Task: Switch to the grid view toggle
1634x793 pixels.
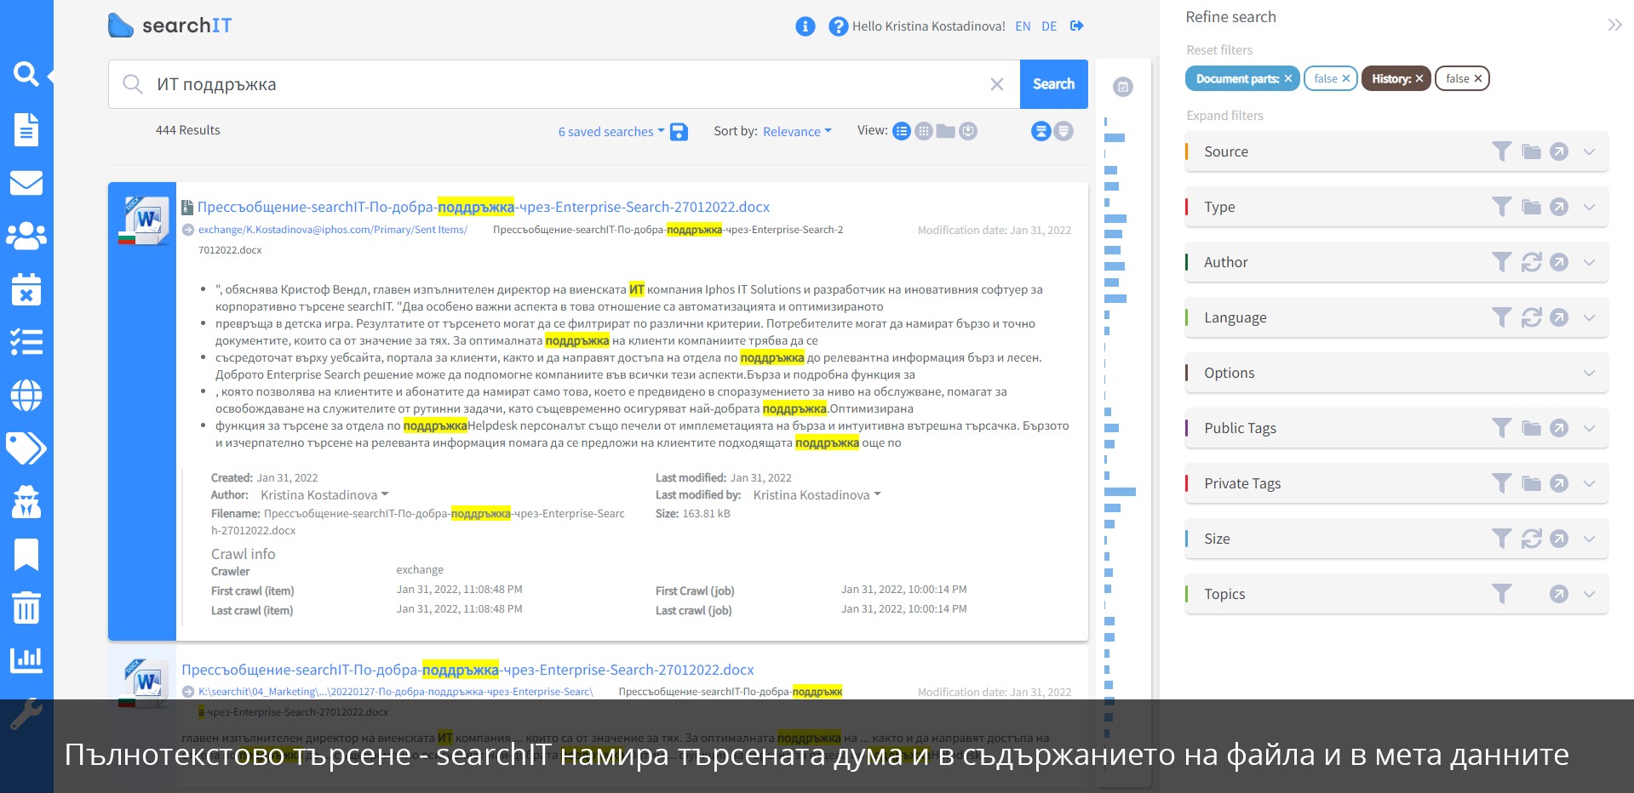Action: point(923,131)
